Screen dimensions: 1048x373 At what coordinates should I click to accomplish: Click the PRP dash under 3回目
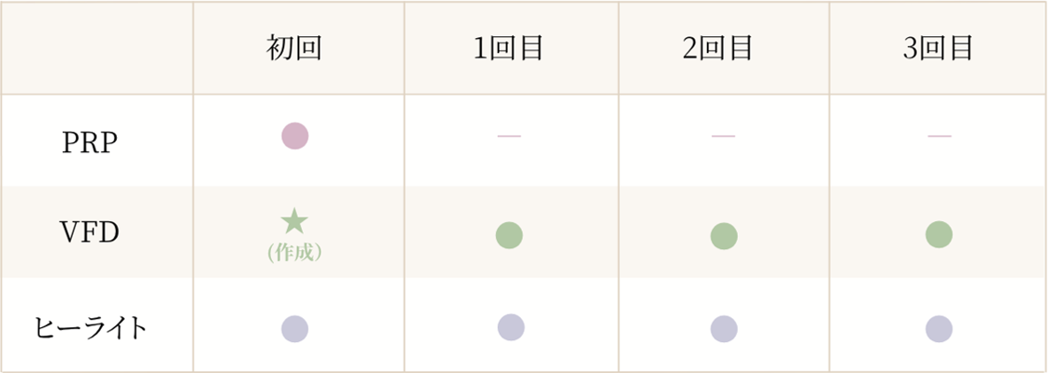pyautogui.click(x=939, y=136)
